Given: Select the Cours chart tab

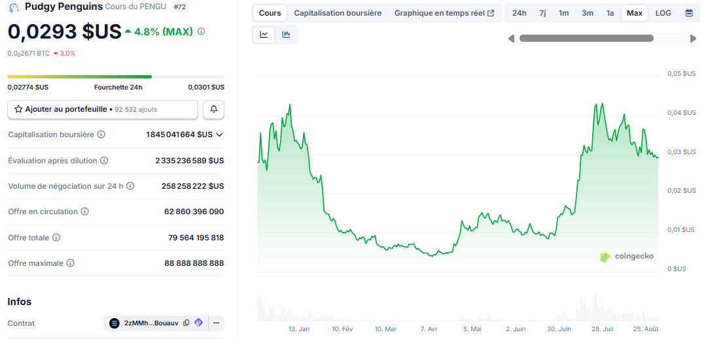Looking at the screenshot, I should tap(270, 13).
